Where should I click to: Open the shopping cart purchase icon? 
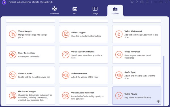(132, 2)
